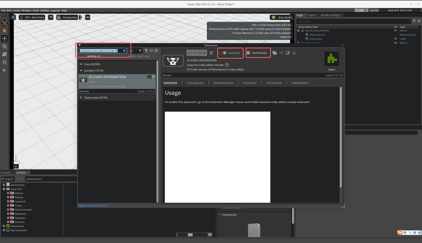
Task: Toggle visibility eye for AnimCube
Action: point(396,39)
